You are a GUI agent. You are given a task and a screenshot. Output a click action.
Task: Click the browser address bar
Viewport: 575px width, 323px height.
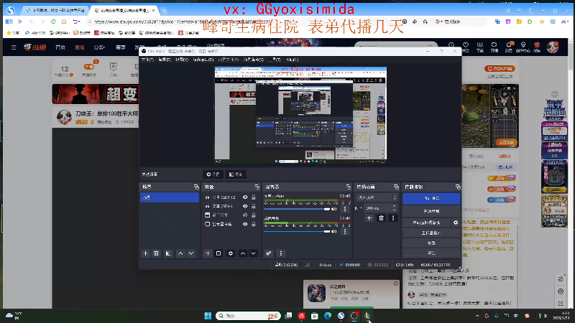pos(242,22)
